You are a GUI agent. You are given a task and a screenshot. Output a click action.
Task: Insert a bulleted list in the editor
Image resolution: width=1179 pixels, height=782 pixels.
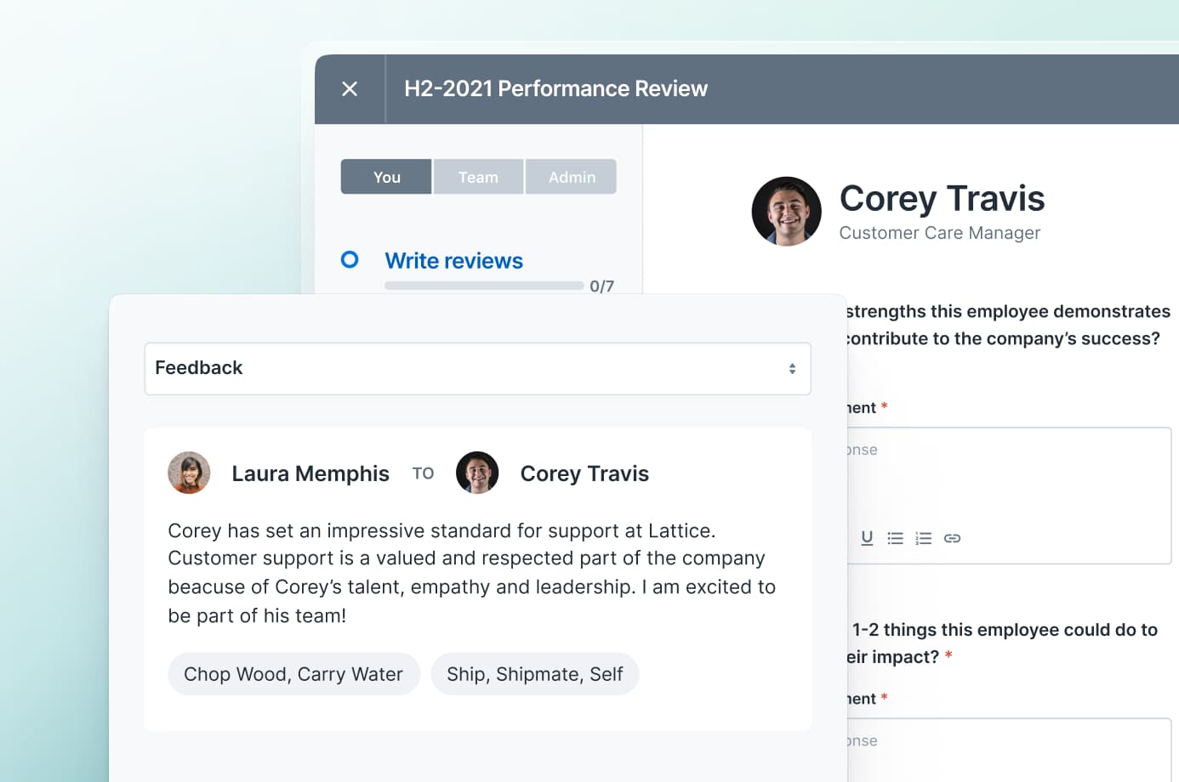tap(895, 538)
